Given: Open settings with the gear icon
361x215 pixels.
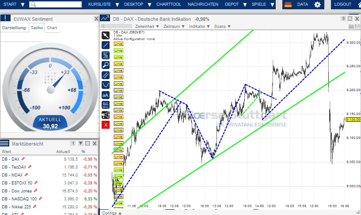Looking at the screenshot, I should click(318, 4).
